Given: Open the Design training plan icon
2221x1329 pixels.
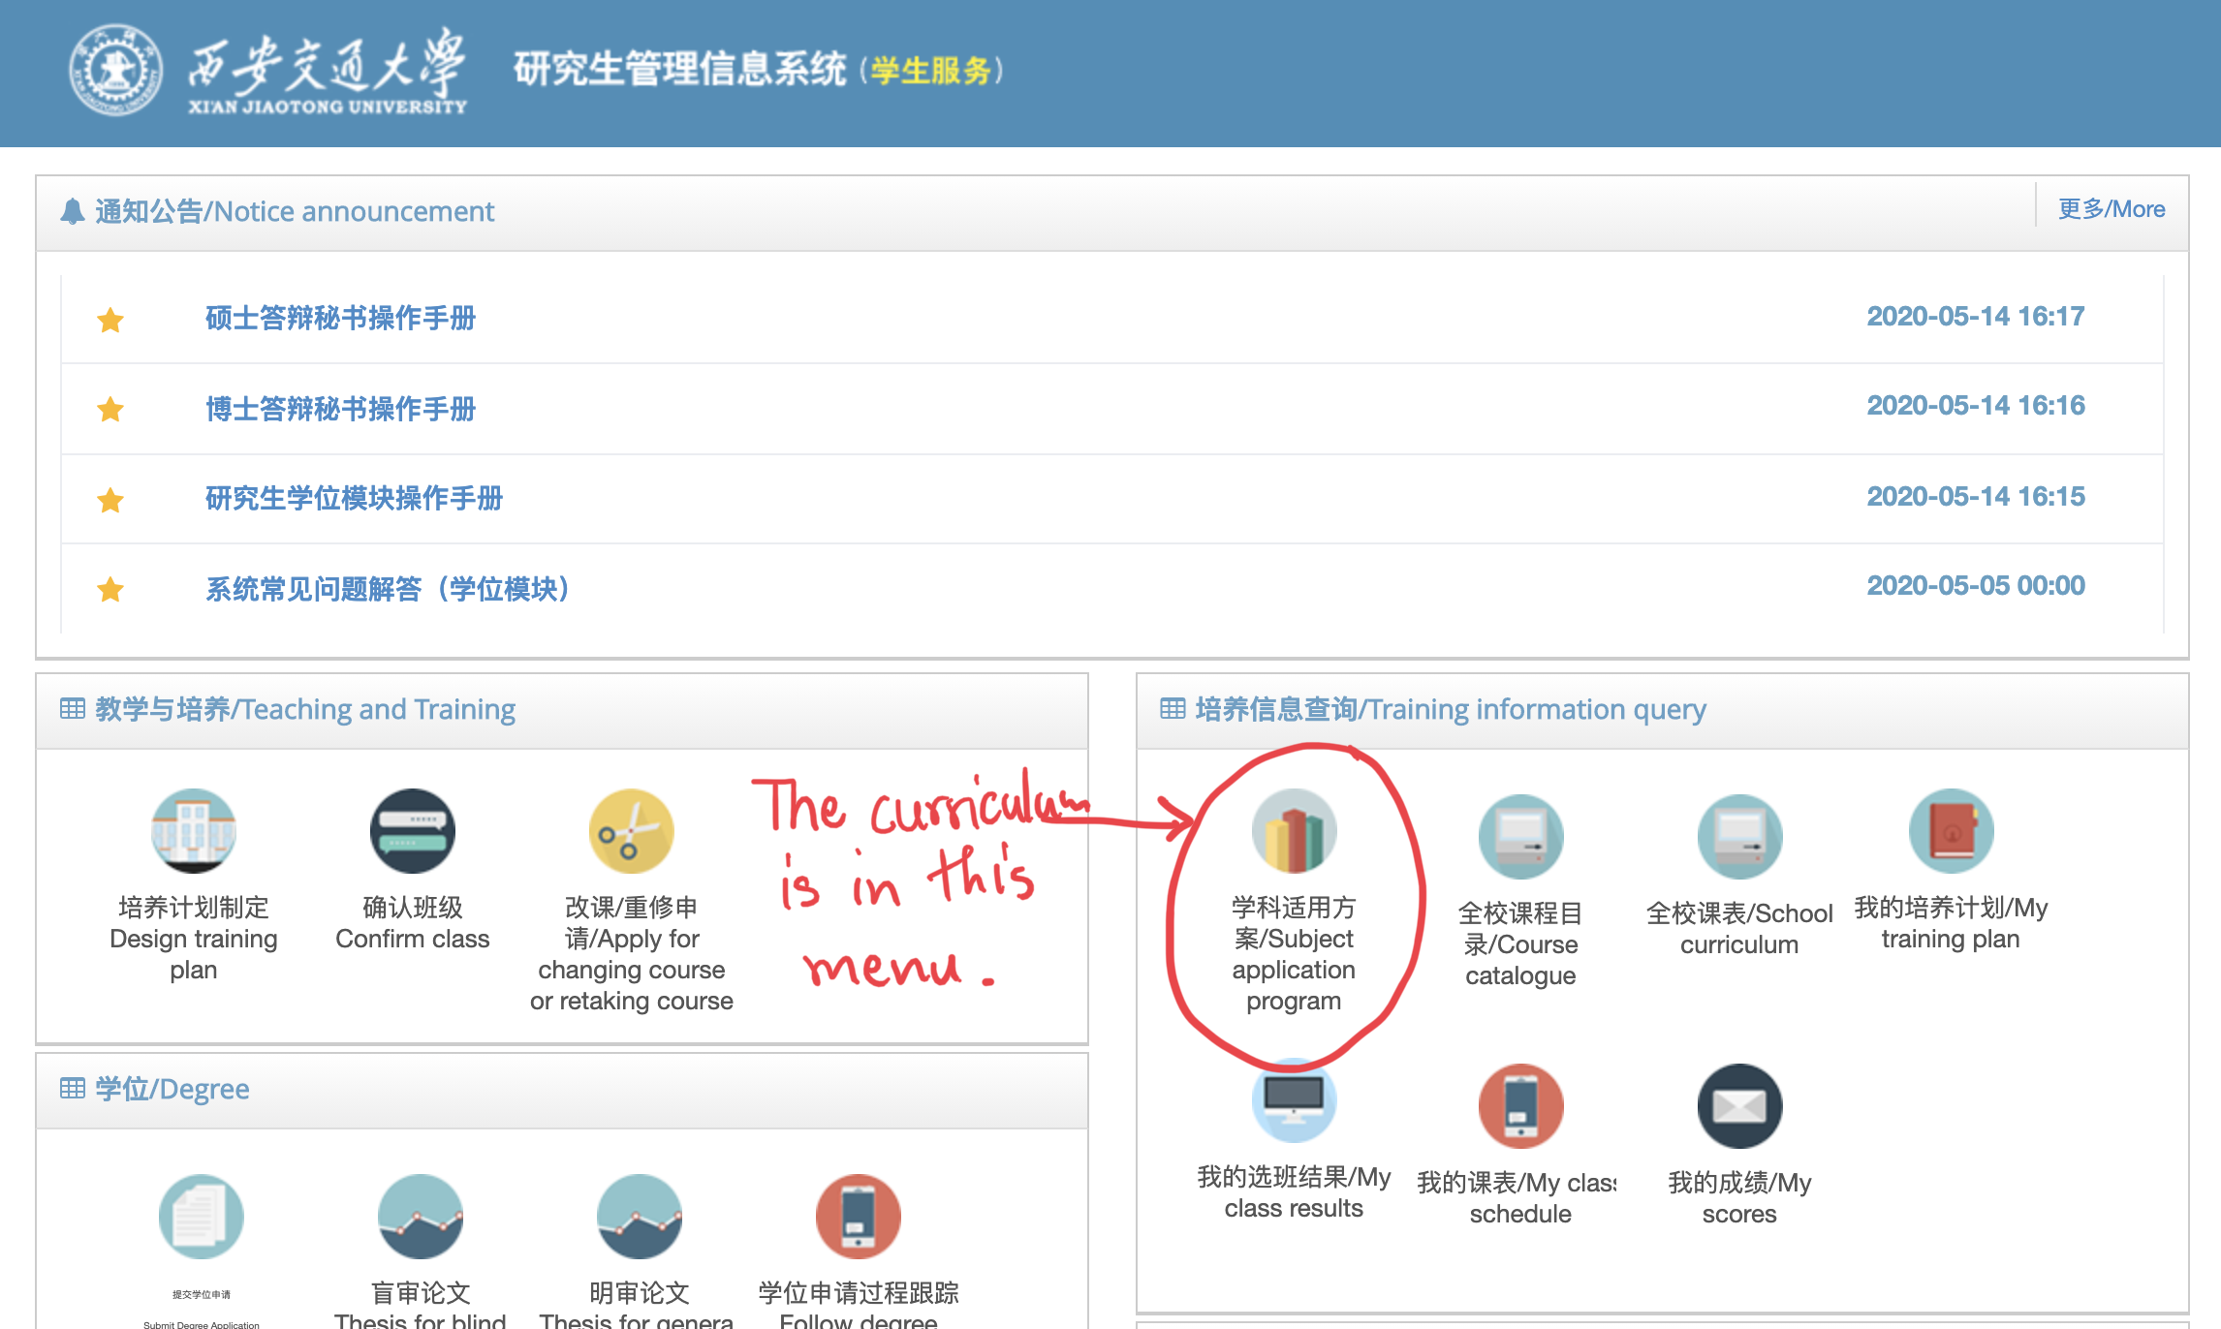Looking at the screenshot, I should (x=194, y=831).
